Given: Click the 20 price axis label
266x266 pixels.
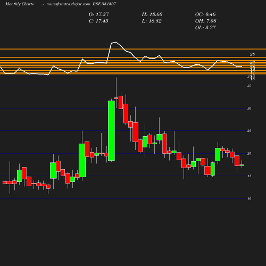Looking at the screenshot, I should (250, 154).
